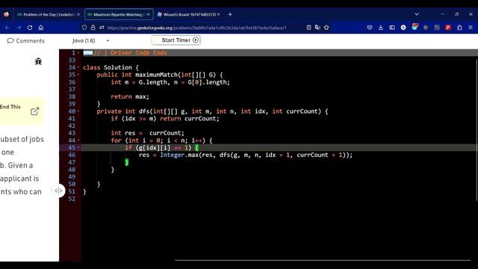478x269 pixels.
Task: Click the tracking protection shield icon
Action: [84, 28]
